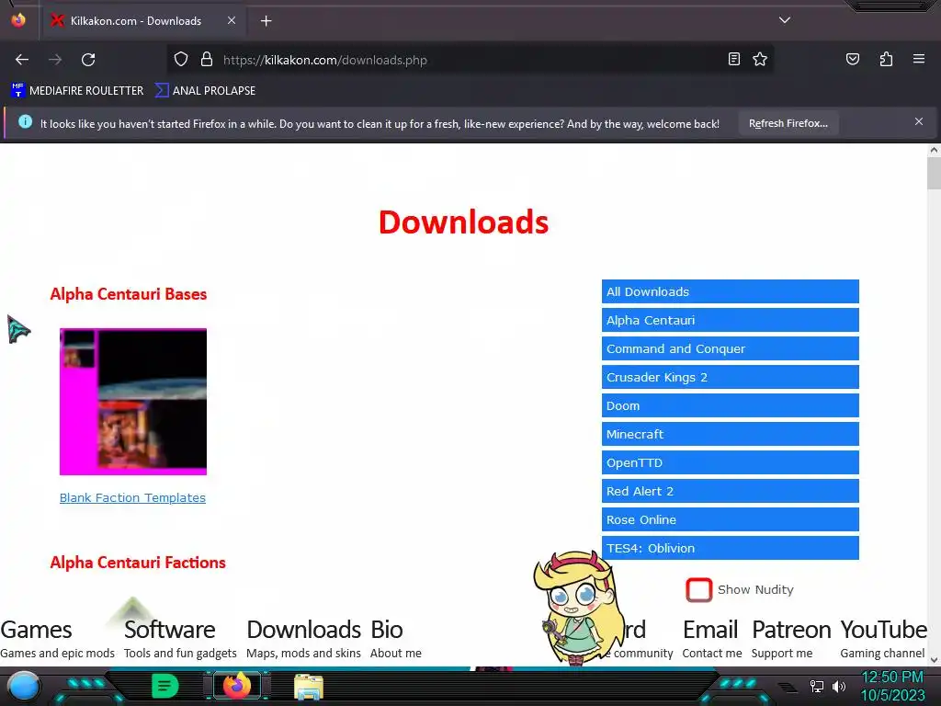Filter downloads by Red Alert 2

(x=730, y=491)
